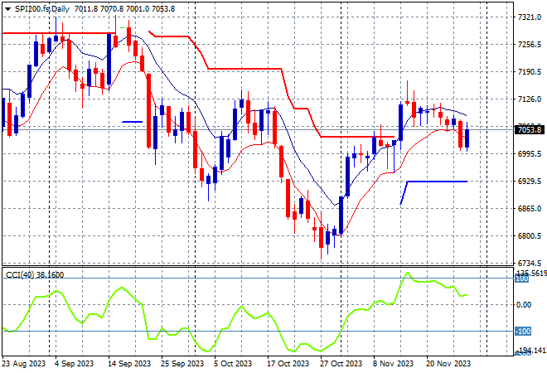The height and width of the screenshot is (373, 547).
Task: Click the 7126.0 price axis label
Action: [530, 99]
